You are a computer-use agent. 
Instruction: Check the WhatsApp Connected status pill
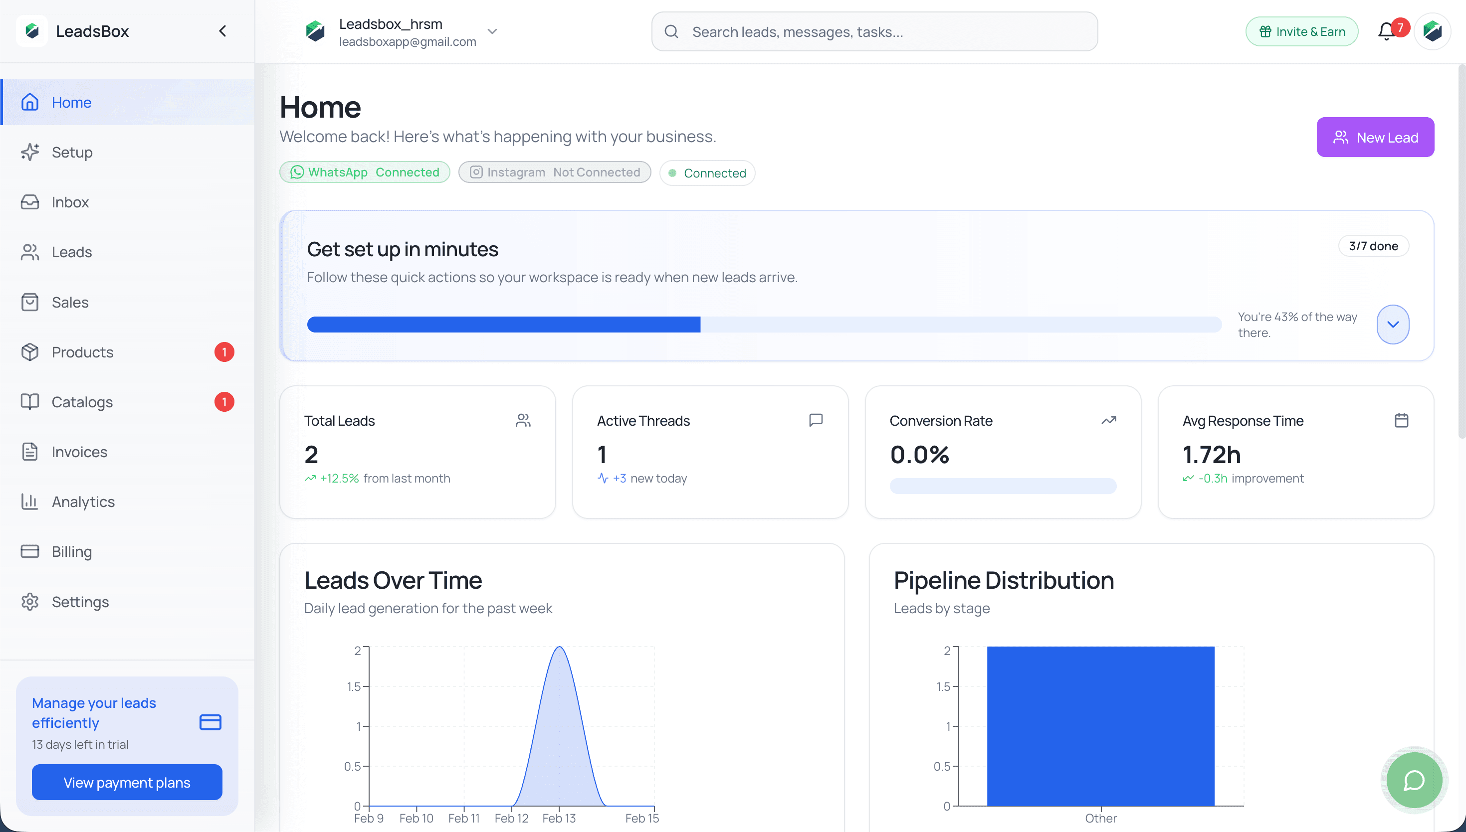coord(364,172)
